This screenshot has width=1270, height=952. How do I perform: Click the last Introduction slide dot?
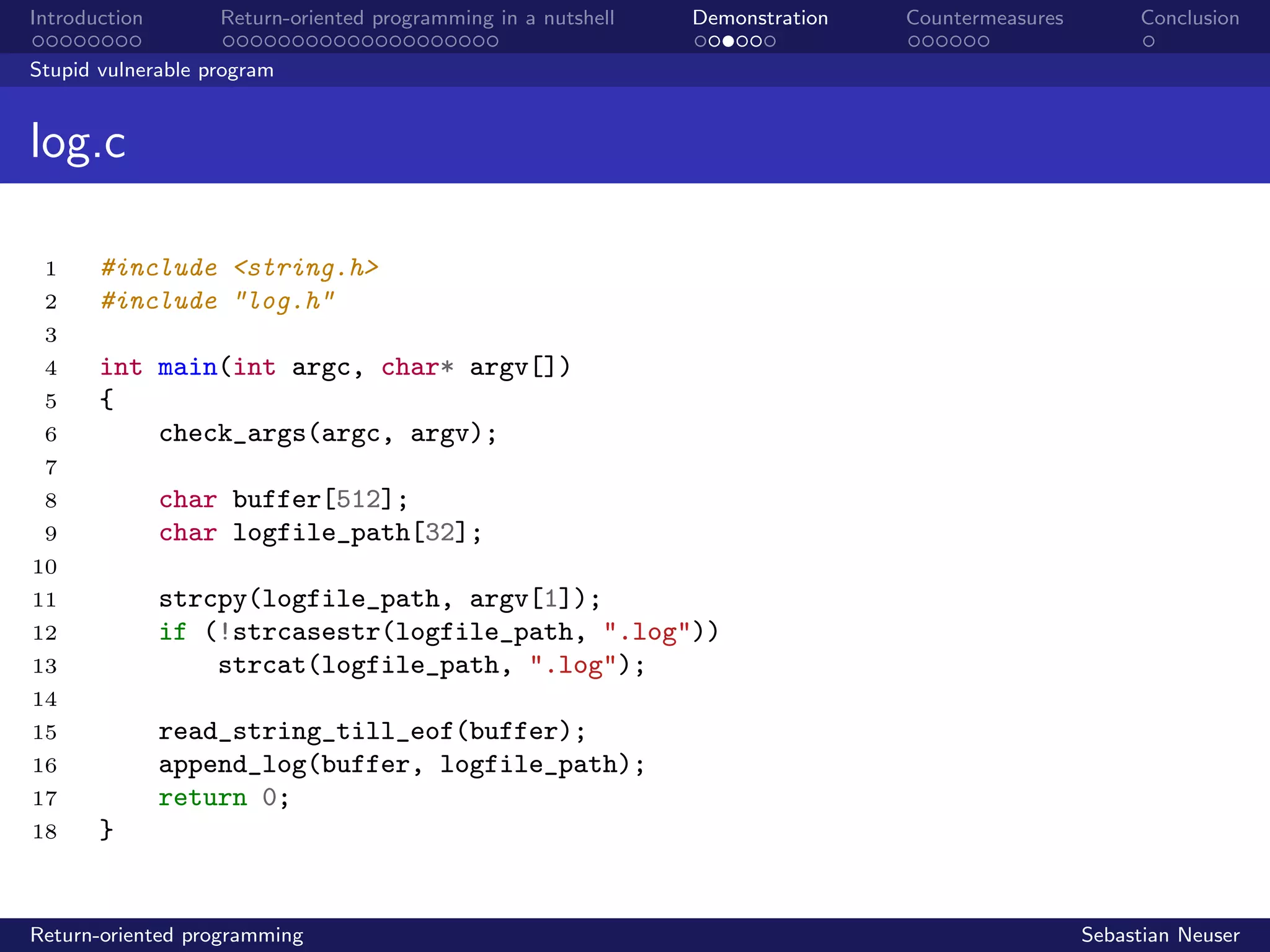(x=135, y=42)
